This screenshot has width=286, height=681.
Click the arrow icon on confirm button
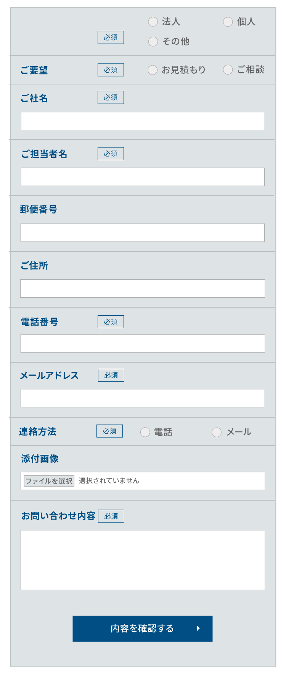[x=198, y=629]
